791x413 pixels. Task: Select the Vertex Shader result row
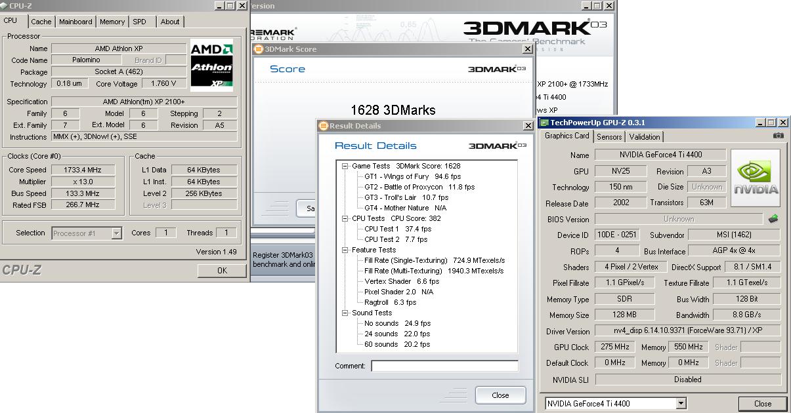402,281
